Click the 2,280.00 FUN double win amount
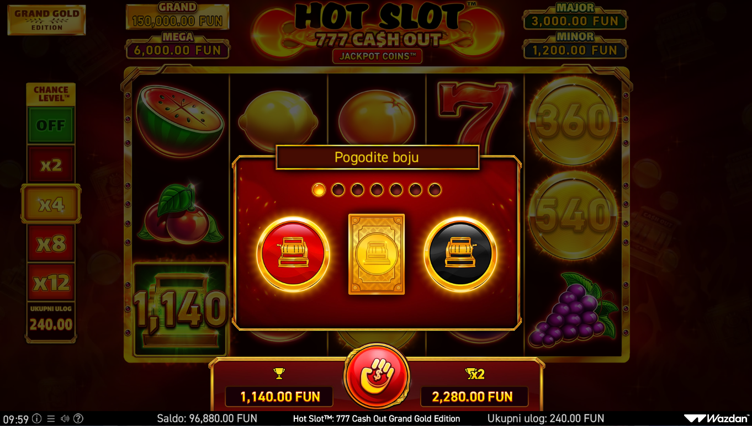This screenshot has height=426, width=752. (473, 397)
